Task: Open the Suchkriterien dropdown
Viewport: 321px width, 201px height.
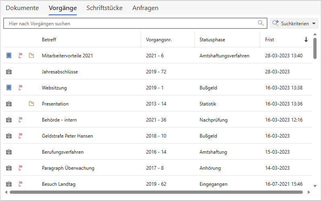Action: tap(294, 23)
